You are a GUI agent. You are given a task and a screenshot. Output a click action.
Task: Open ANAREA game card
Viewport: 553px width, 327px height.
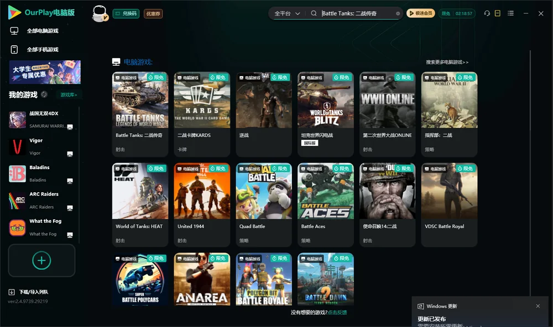click(202, 279)
